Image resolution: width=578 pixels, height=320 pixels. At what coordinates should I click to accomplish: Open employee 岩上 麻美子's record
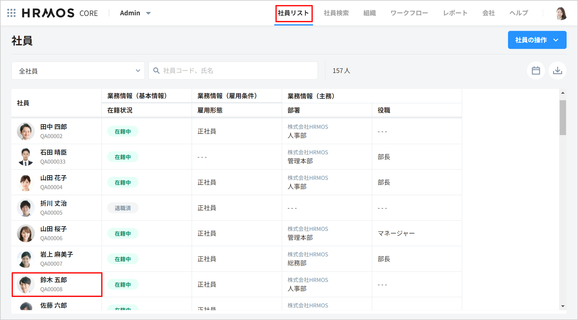(57, 255)
